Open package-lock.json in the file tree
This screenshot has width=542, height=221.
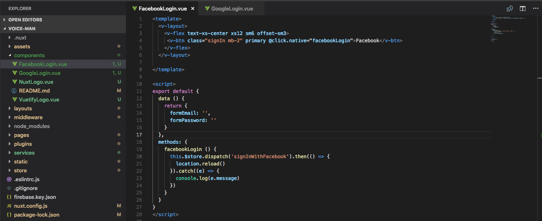tap(36, 215)
